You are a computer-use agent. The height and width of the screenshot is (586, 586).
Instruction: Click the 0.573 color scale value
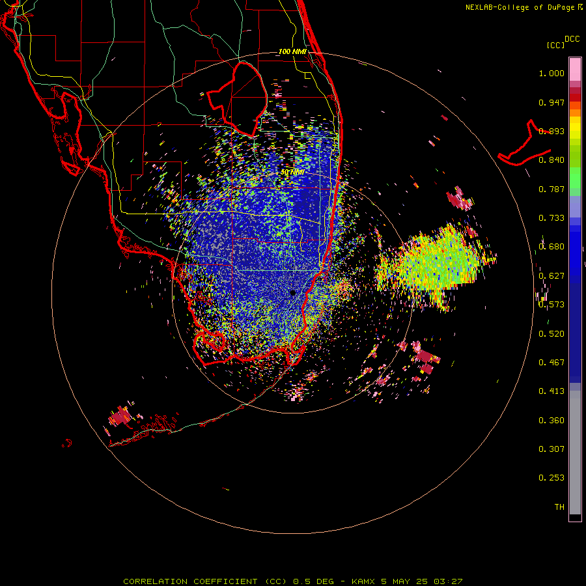pyautogui.click(x=551, y=305)
